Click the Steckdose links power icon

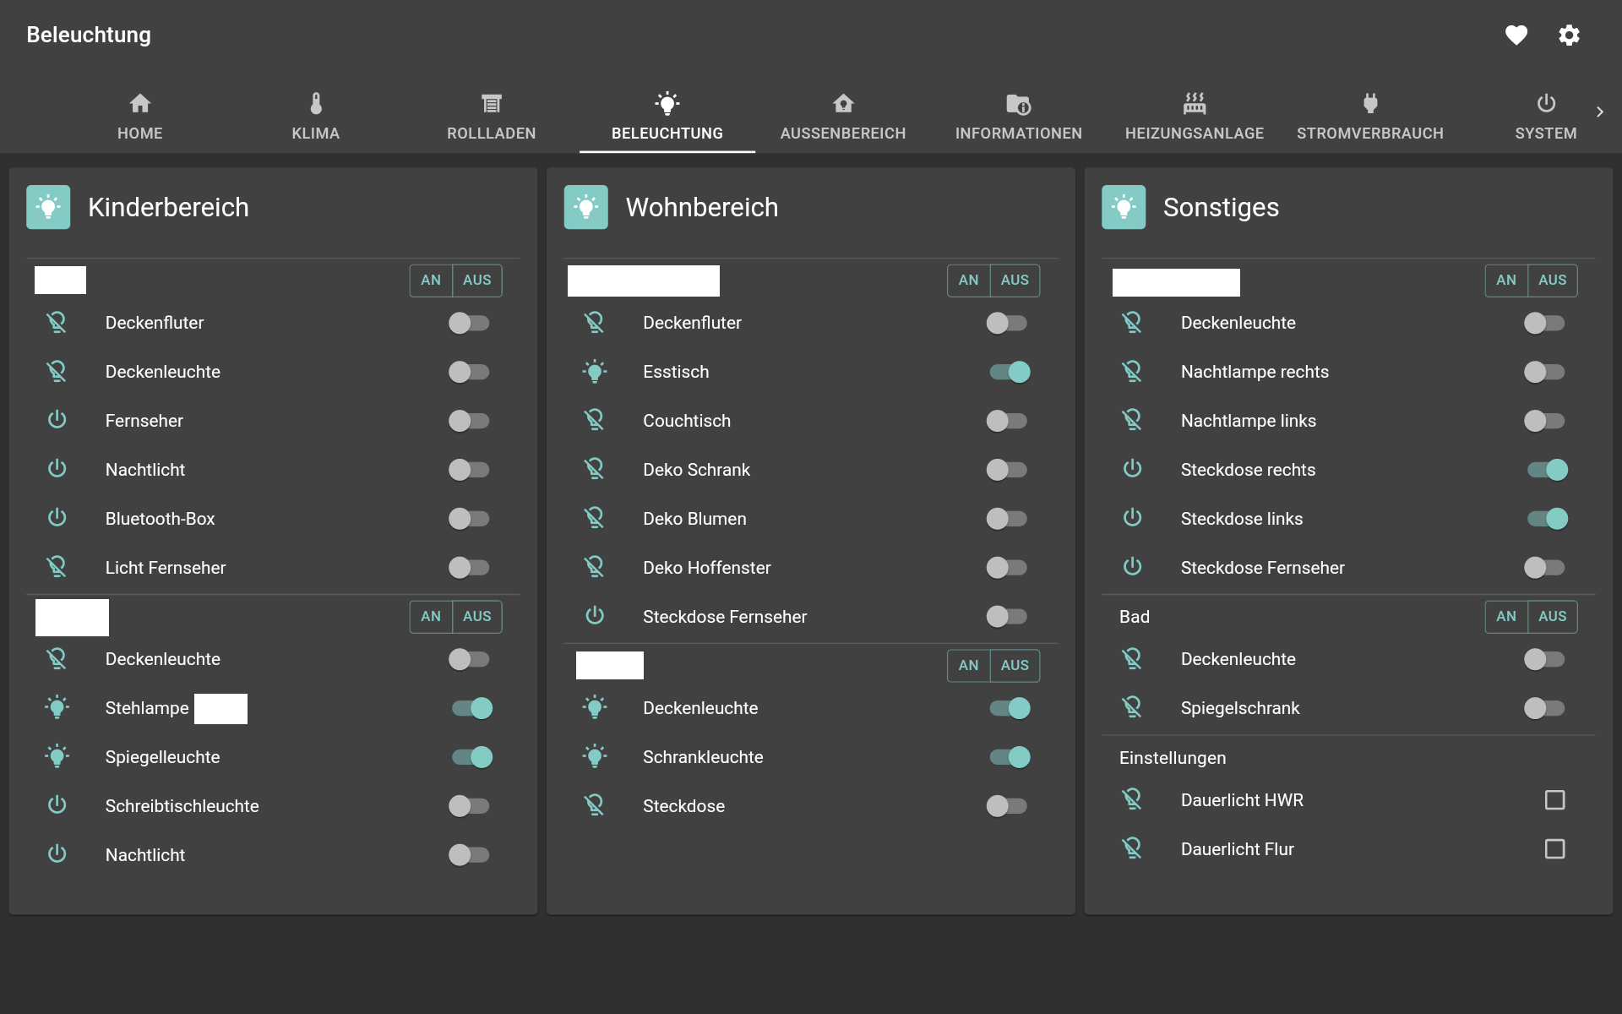pos(1132,517)
